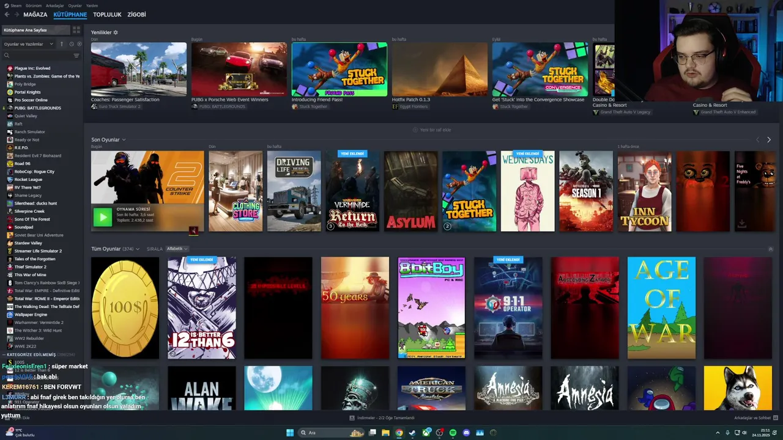
Task: Select the KÜTÜPHANE tab
Action: point(70,15)
